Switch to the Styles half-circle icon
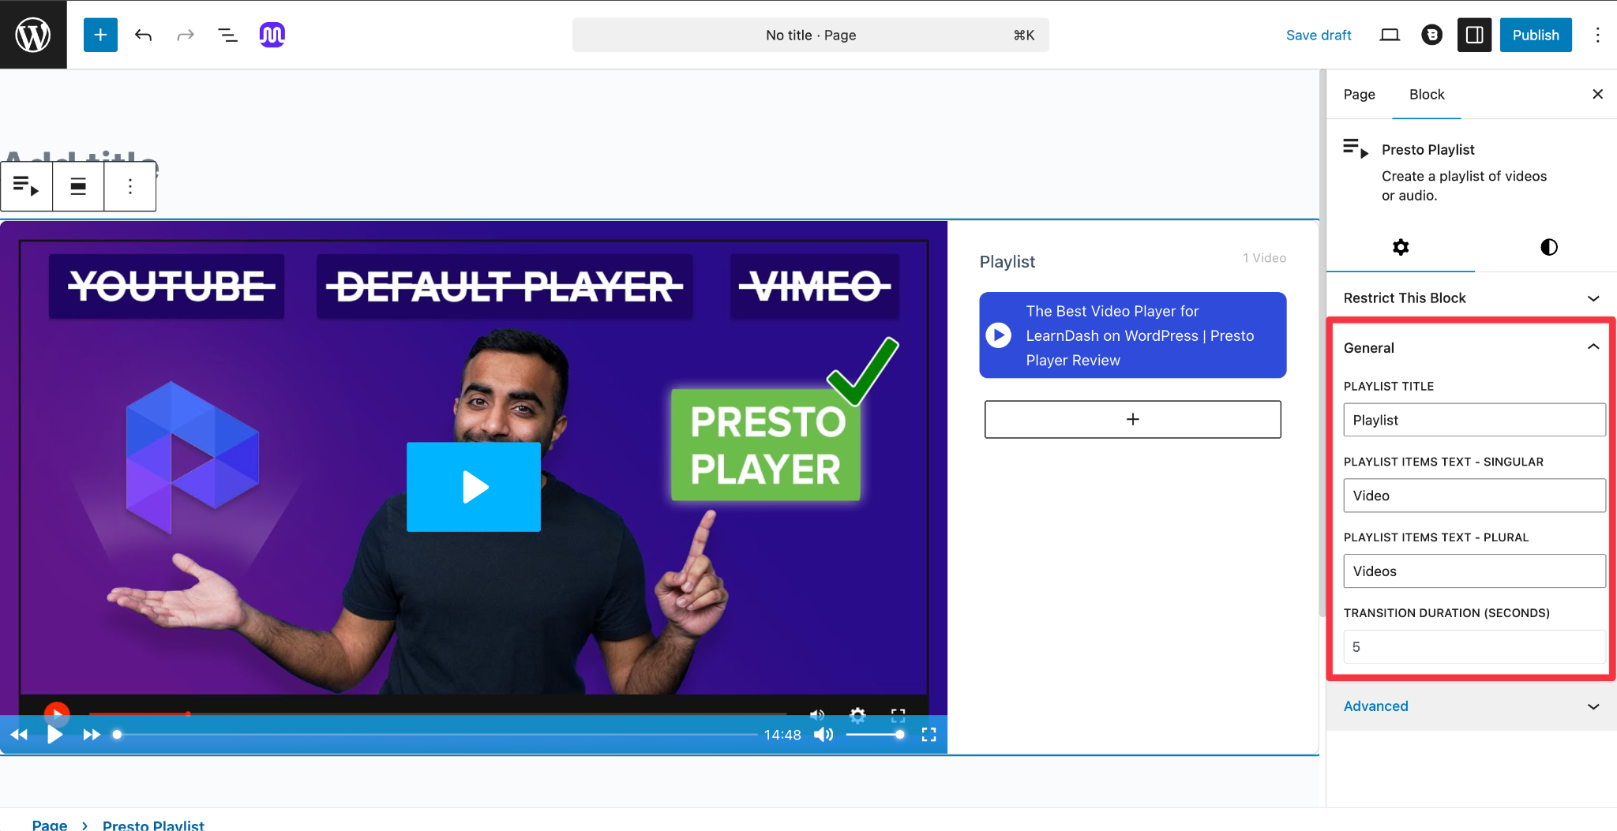 [x=1547, y=247]
